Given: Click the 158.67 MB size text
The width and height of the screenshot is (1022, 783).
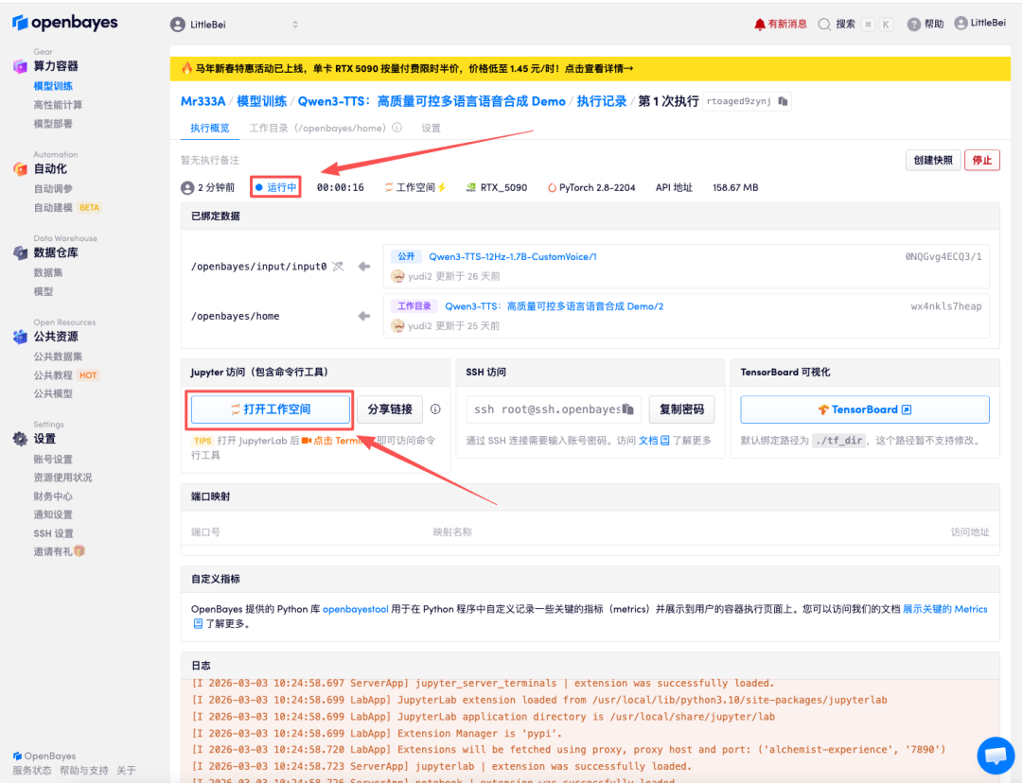Looking at the screenshot, I should (735, 187).
